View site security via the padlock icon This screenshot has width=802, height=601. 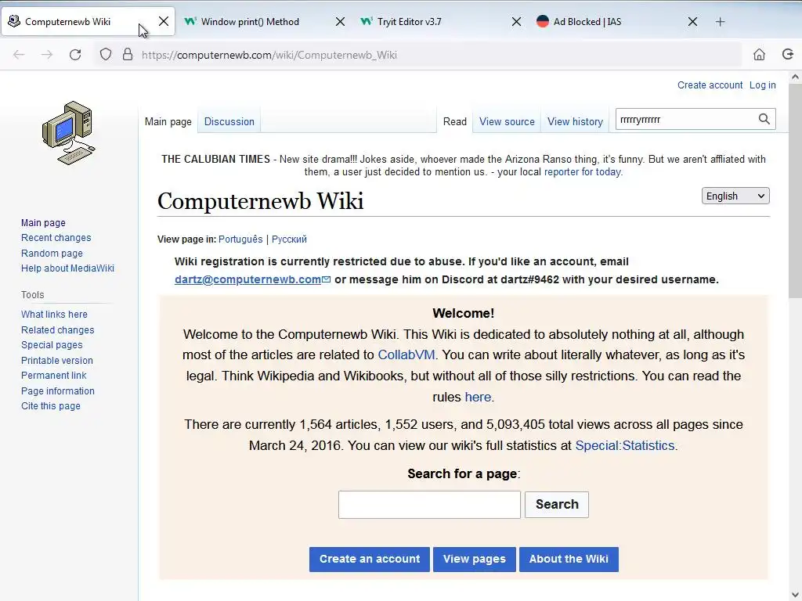[128, 55]
